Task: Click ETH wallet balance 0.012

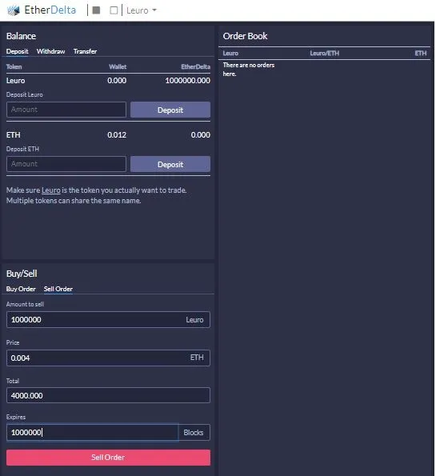Action: click(x=117, y=135)
